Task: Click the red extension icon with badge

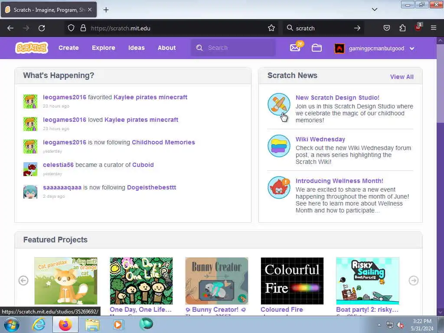Action: click(x=418, y=27)
